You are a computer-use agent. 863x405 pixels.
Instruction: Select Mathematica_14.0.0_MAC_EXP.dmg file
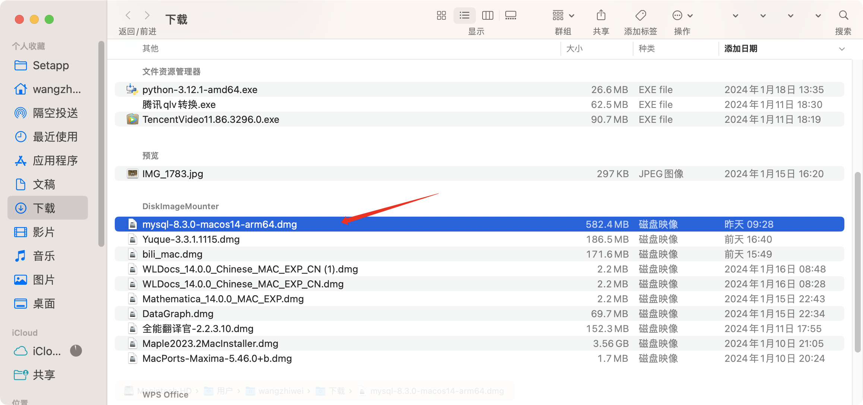479,299
